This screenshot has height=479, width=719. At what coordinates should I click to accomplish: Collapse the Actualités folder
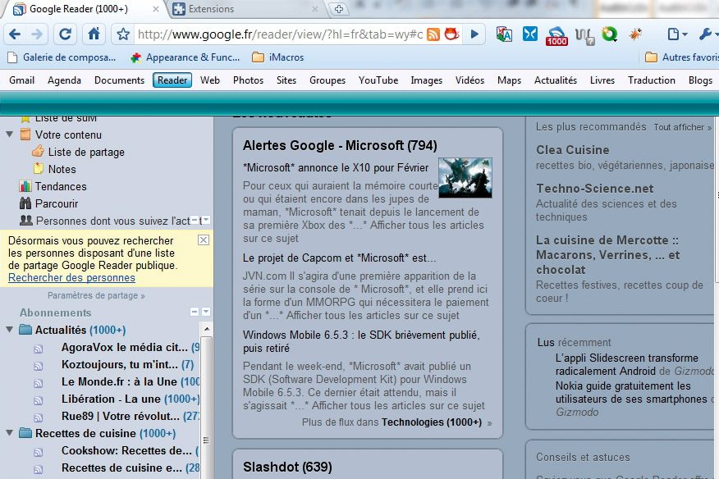click(x=9, y=330)
